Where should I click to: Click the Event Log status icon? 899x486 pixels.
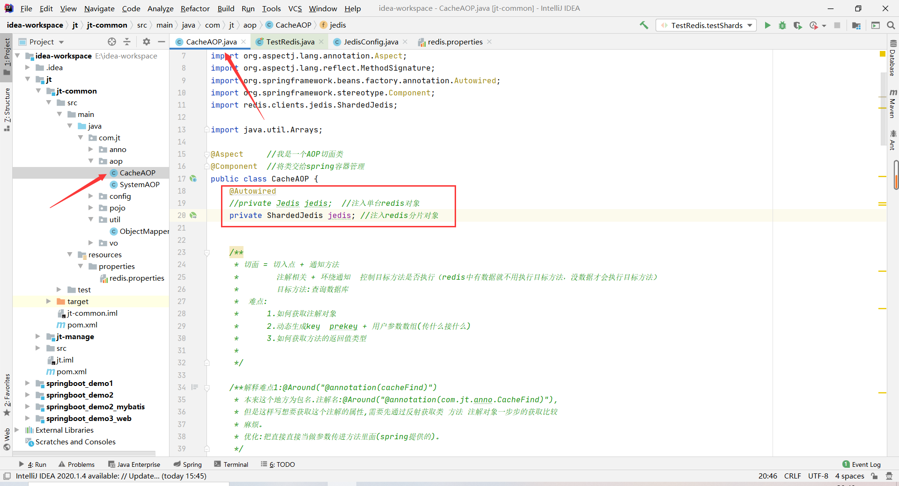[x=862, y=464]
